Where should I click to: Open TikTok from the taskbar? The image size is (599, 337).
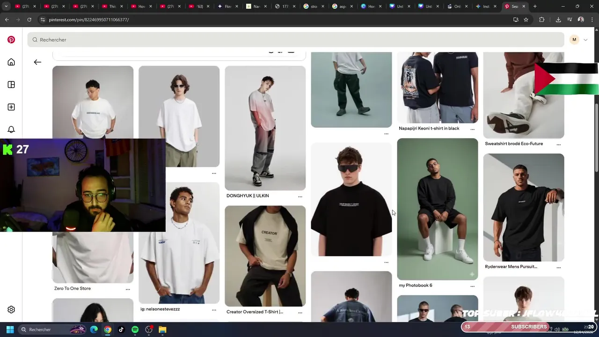121,330
